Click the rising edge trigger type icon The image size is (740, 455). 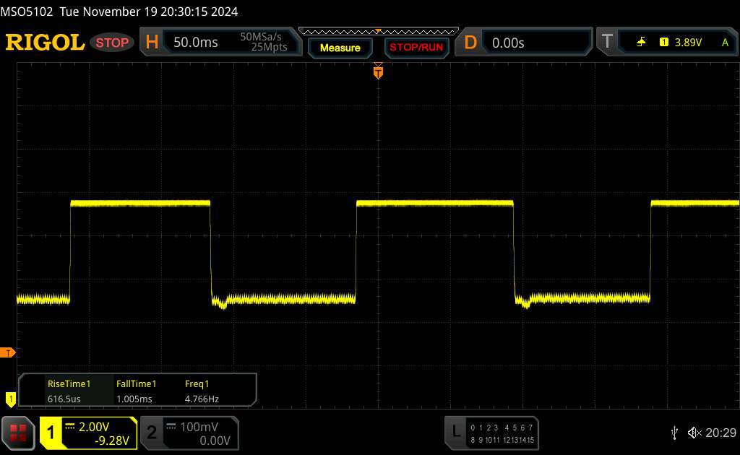pos(641,43)
